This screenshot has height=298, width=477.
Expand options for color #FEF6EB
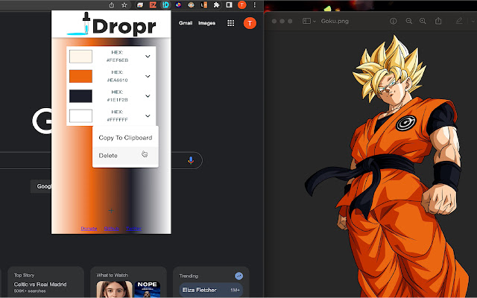[148, 57]
